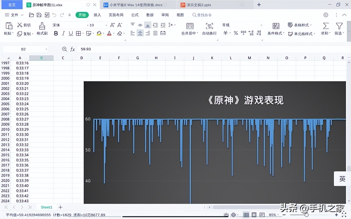Apply percent number format with % icon

(x=235, y=33)
